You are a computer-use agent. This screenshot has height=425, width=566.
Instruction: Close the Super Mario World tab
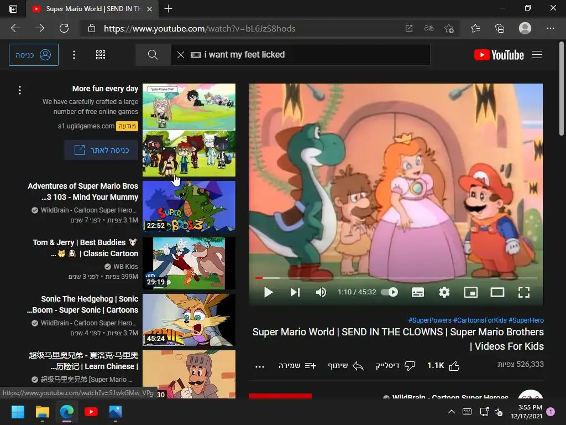149,9
